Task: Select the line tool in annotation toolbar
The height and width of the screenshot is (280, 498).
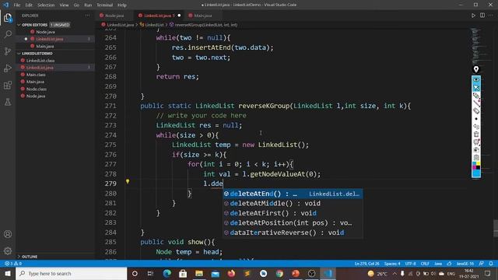Action: point(476,103)
